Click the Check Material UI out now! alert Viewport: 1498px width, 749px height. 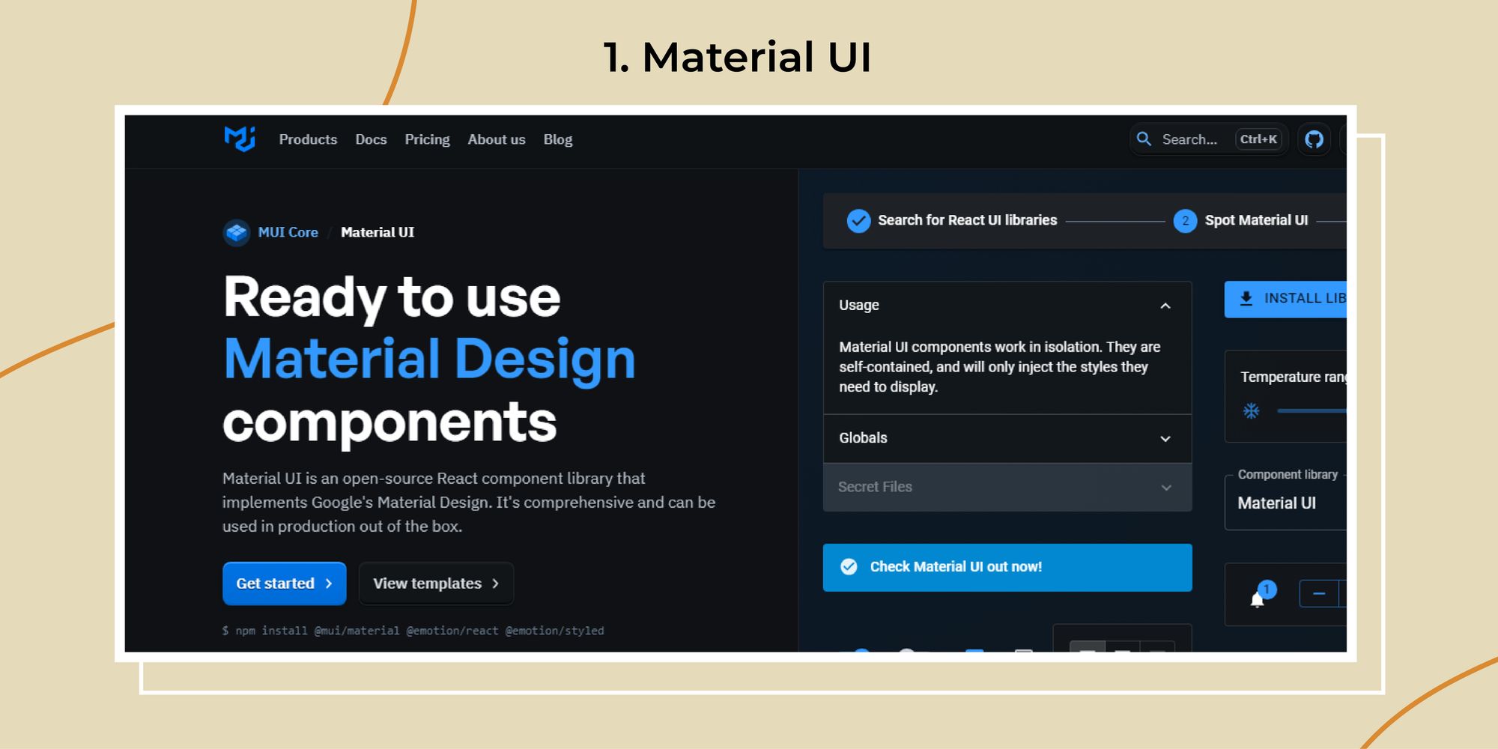click(1007, 568)
